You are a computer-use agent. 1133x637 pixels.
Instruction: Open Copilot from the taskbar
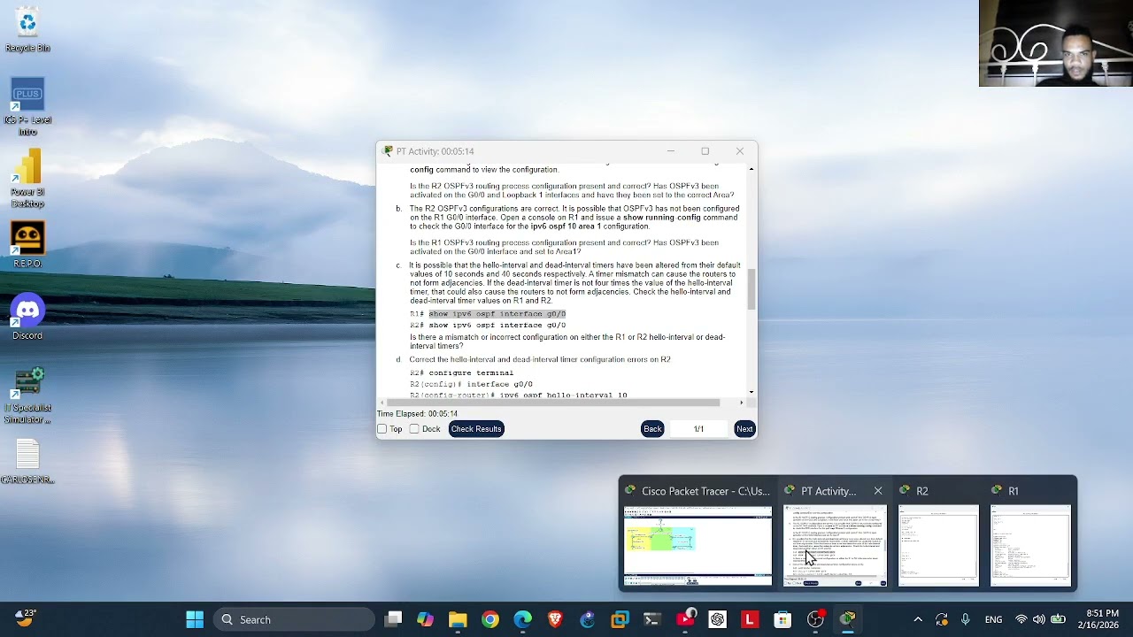(x=426, y=619)
